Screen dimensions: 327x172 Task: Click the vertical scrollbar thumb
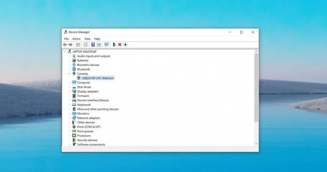pyautogui.click(x=256, y=88)
